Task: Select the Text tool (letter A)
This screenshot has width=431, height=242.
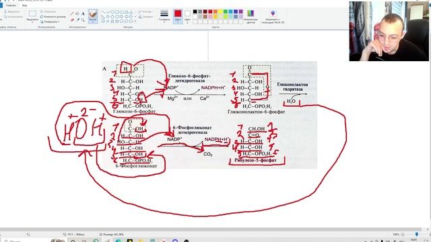Action: click(x=83, y=13)
